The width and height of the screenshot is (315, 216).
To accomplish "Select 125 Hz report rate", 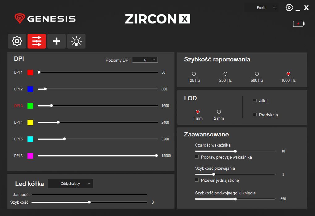I will (x=194, y=74).
